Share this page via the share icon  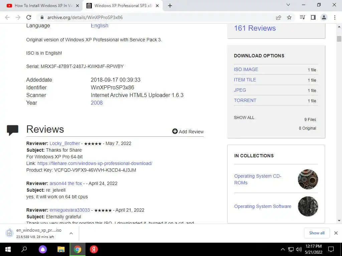coord(279,17)
